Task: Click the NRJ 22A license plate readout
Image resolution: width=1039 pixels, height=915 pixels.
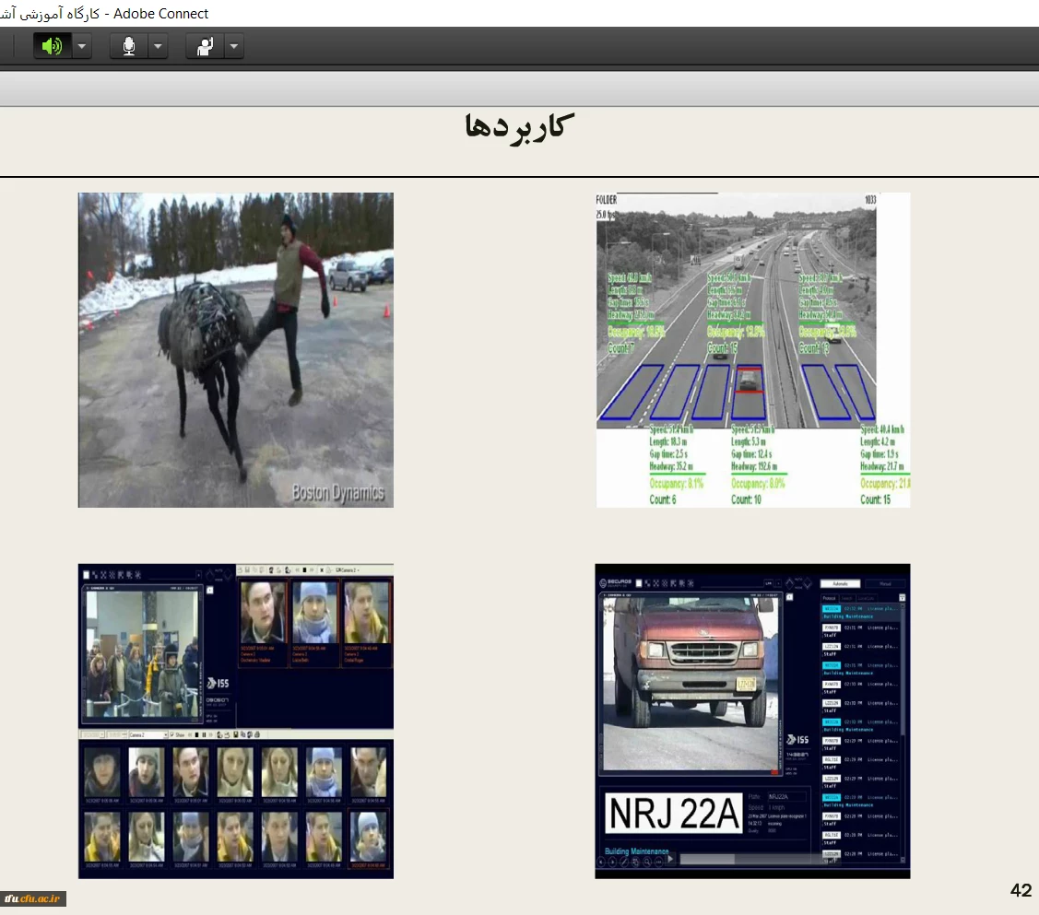Action: pyautogui.click(x=674, y=814)
